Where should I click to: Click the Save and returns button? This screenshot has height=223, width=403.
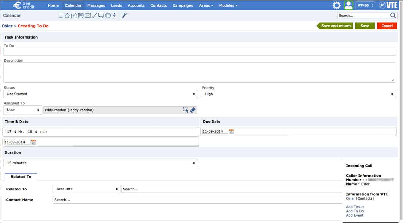(x=336, y=26)
